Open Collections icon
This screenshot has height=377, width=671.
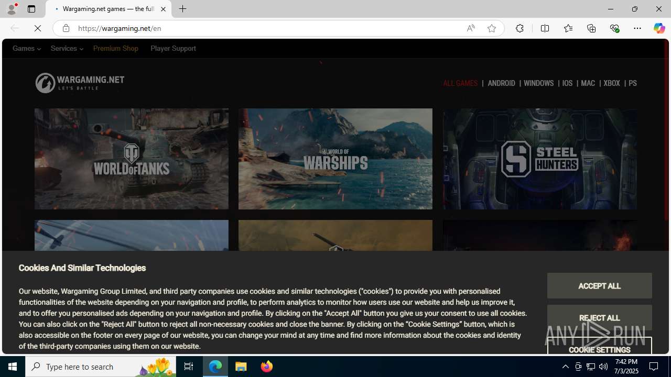pos(591,28)
